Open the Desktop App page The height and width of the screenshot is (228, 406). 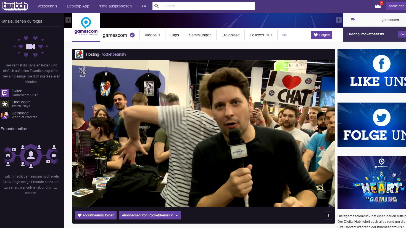(78, 6)
